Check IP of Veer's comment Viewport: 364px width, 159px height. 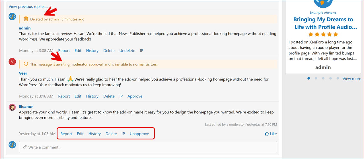point(121,96)
